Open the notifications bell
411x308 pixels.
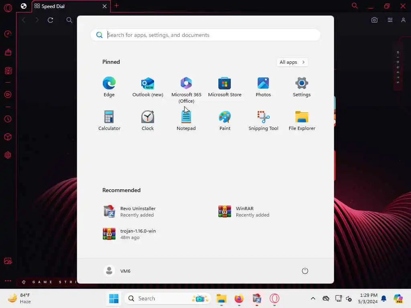(384, 298)
